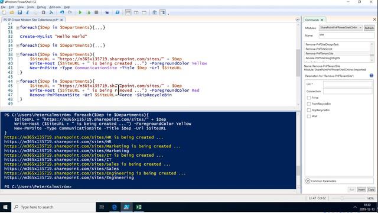This screenshot has width=378, height=213.
Task: Click the Copy icon in toolbar
Action: [x=35, y=12]
